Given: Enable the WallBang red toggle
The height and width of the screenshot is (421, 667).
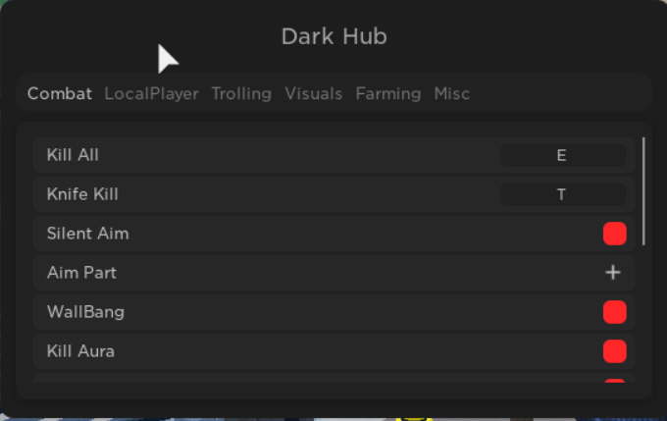Looking at the screenshot, I should [615, 312].
